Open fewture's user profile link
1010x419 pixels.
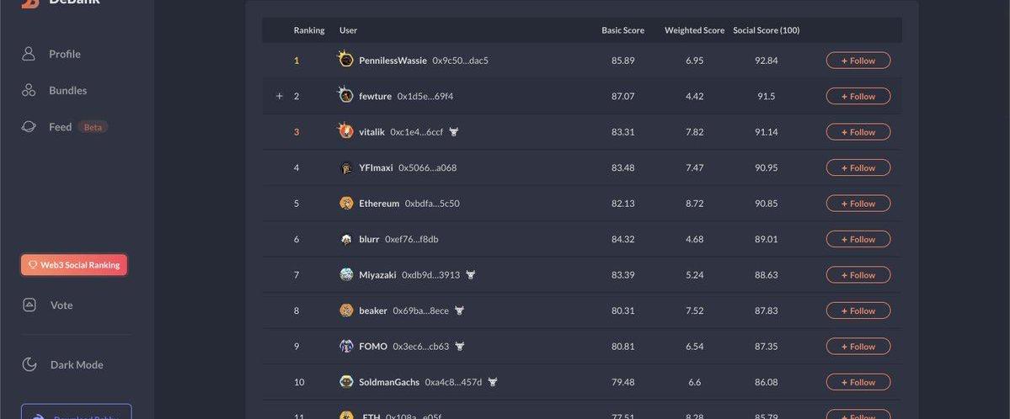375,97
